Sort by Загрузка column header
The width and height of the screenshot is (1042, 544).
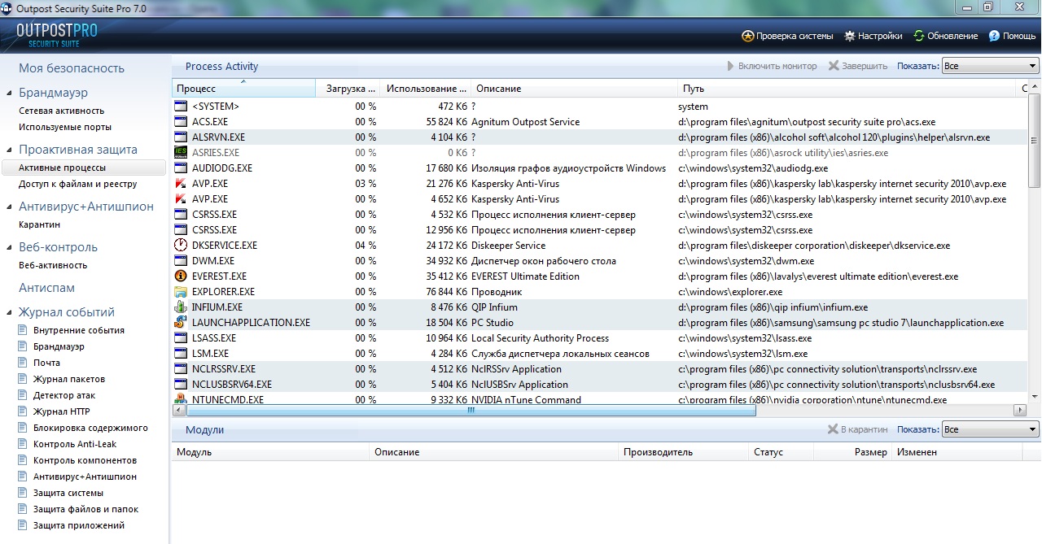coord(348,88)
